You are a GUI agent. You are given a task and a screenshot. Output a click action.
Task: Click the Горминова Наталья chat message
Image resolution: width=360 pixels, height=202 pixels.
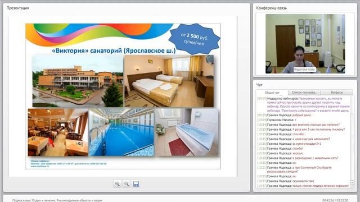click(277, 120)
